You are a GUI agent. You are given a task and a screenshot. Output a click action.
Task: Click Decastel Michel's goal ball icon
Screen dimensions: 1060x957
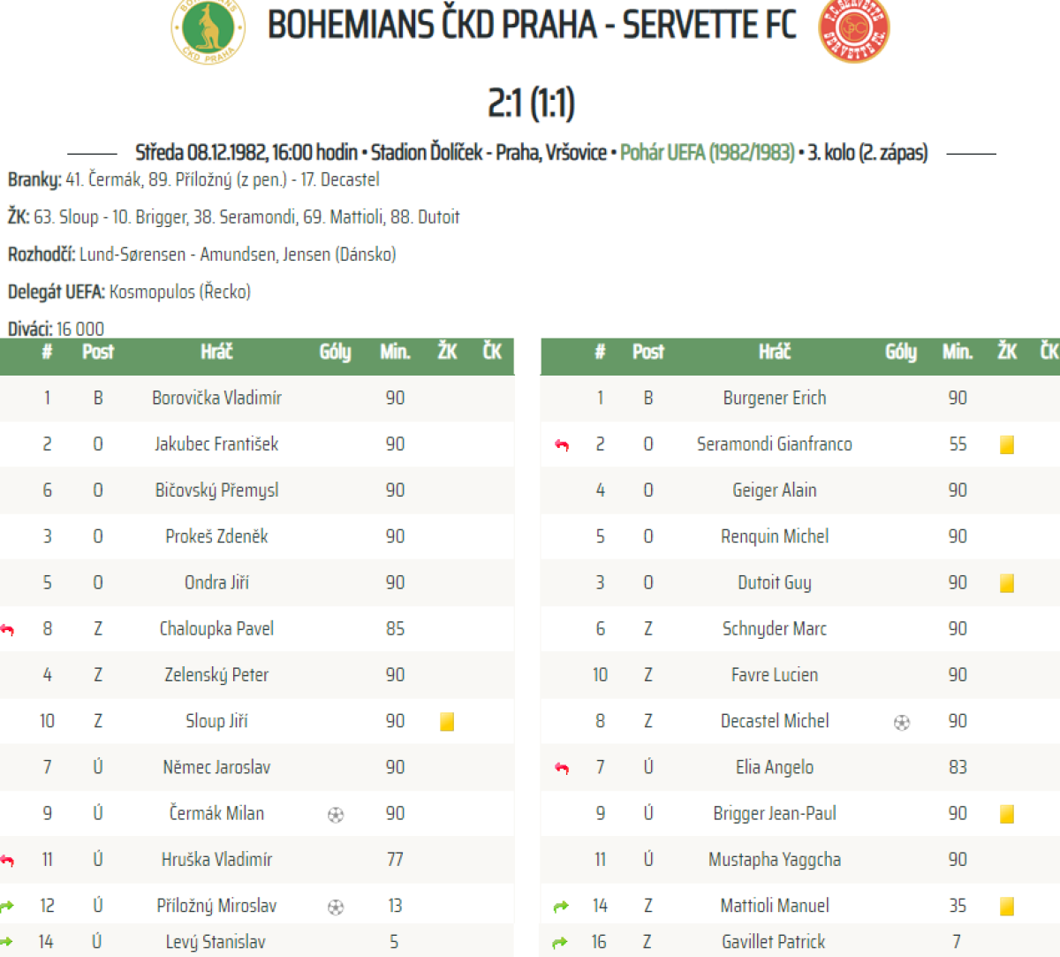(x=902, y=723)
